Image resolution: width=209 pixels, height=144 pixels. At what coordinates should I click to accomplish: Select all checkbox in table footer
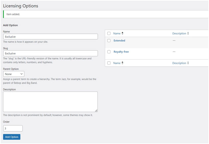pos(109,63)
